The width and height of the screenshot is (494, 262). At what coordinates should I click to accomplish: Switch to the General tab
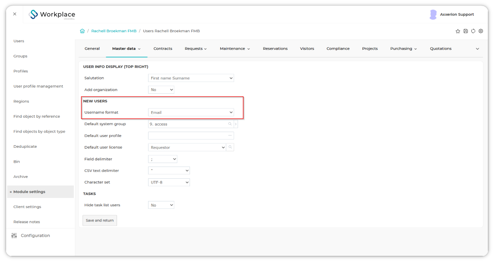92,48
